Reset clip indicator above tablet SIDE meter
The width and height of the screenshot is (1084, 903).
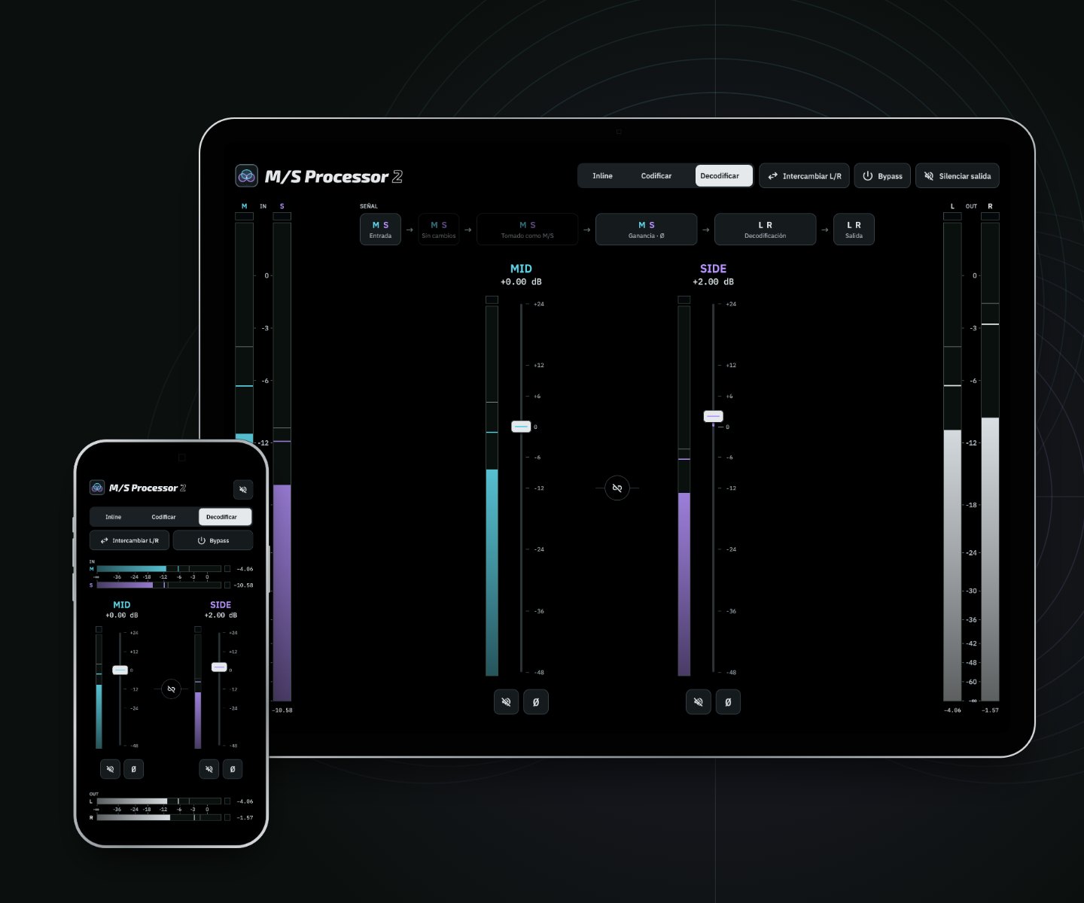pos(684,299)
